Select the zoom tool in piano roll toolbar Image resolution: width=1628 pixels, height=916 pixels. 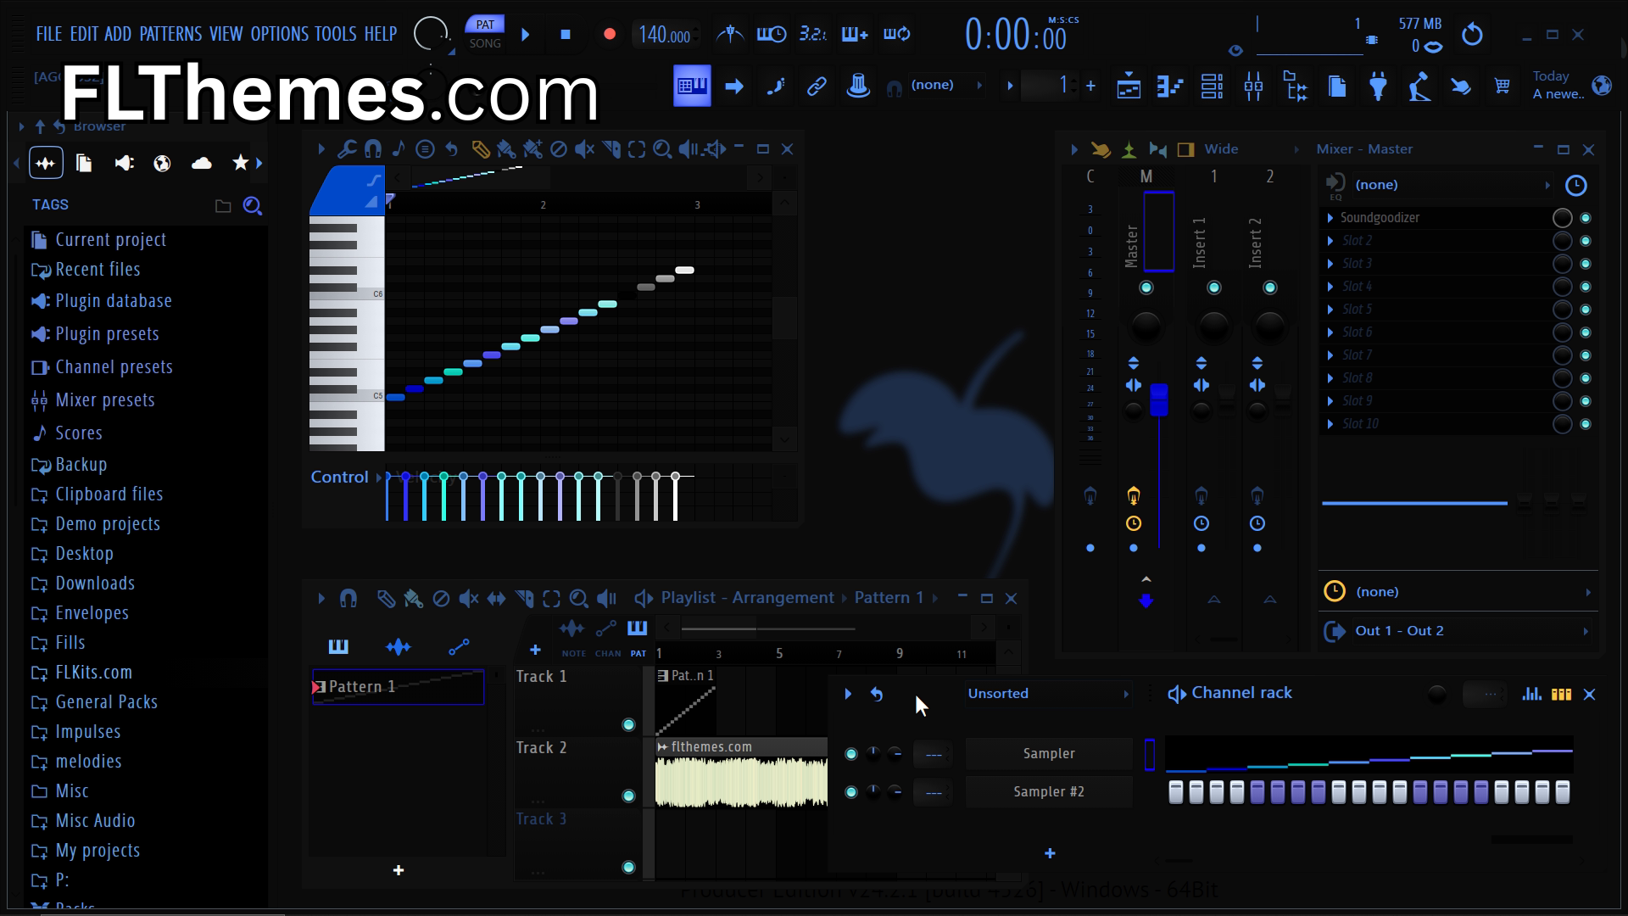pyautogui.click(x=662, y=149)
